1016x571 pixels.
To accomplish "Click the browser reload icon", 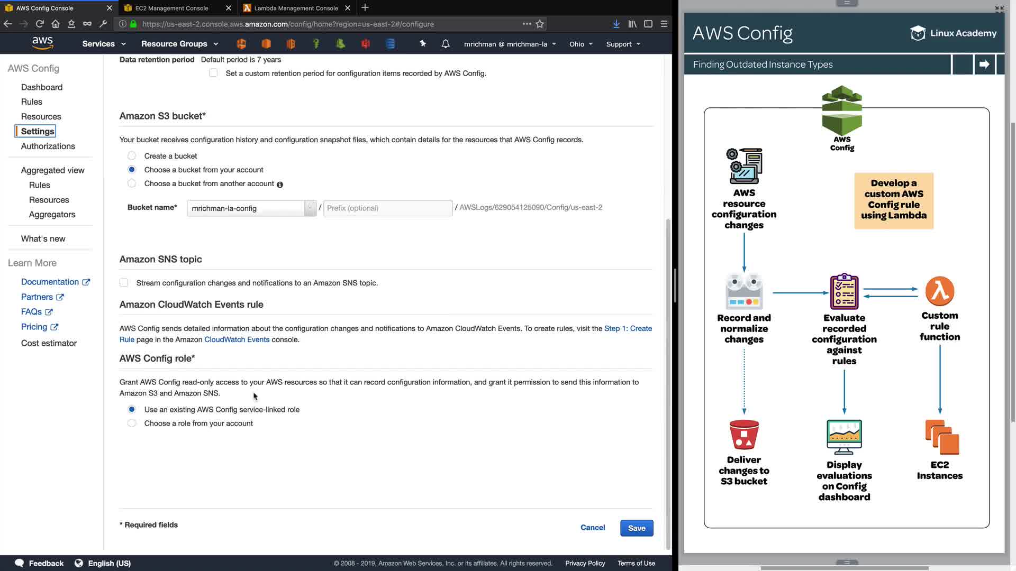I will pos(40,24).
